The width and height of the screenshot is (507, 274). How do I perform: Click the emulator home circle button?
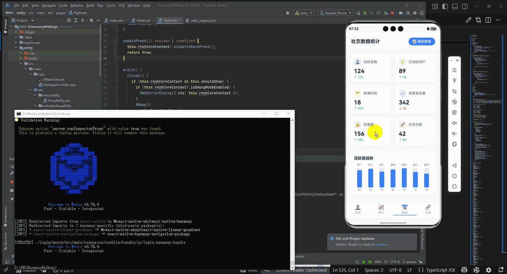click(x=454, y=176)
